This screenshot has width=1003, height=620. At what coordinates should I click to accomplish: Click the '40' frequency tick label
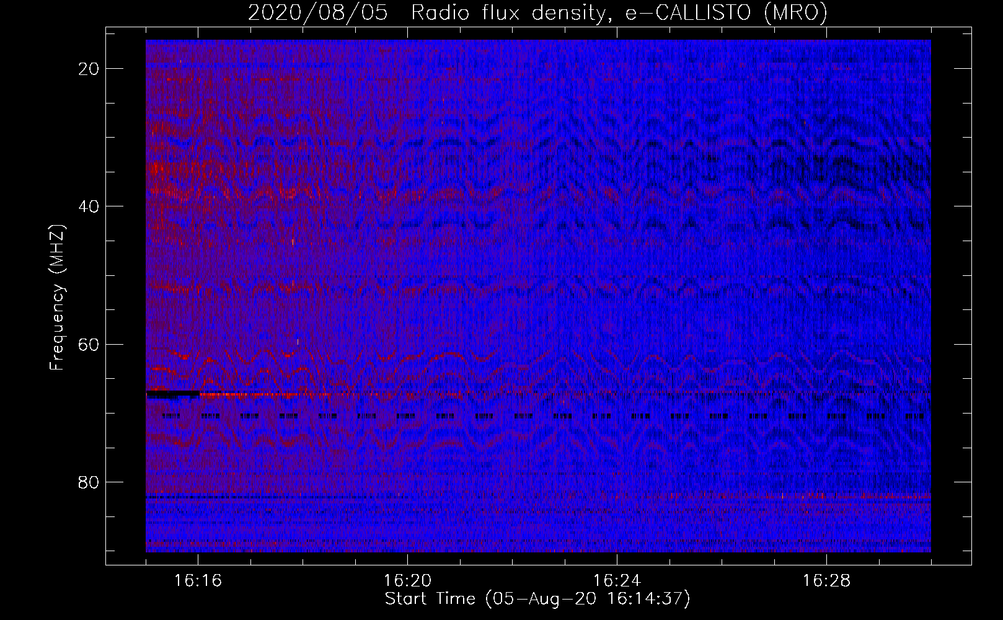[x=89, y=206]
